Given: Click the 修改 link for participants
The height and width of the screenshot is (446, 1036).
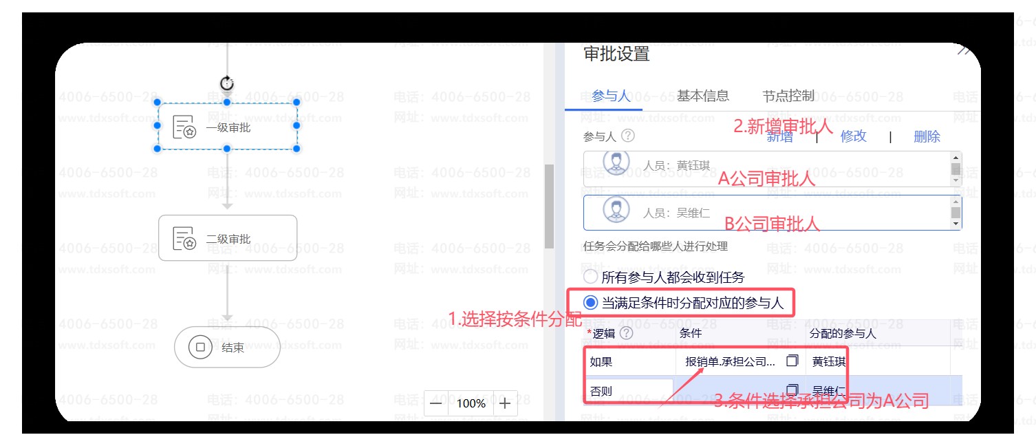Looking at the screenshot, I should pyautogui.click(x=853, y=136).
